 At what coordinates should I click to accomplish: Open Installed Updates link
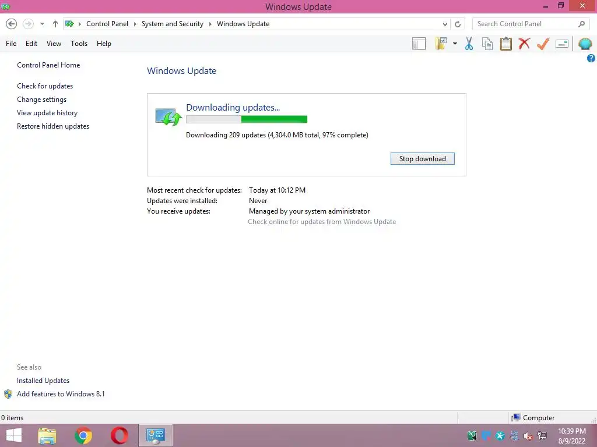coord(43,381)
